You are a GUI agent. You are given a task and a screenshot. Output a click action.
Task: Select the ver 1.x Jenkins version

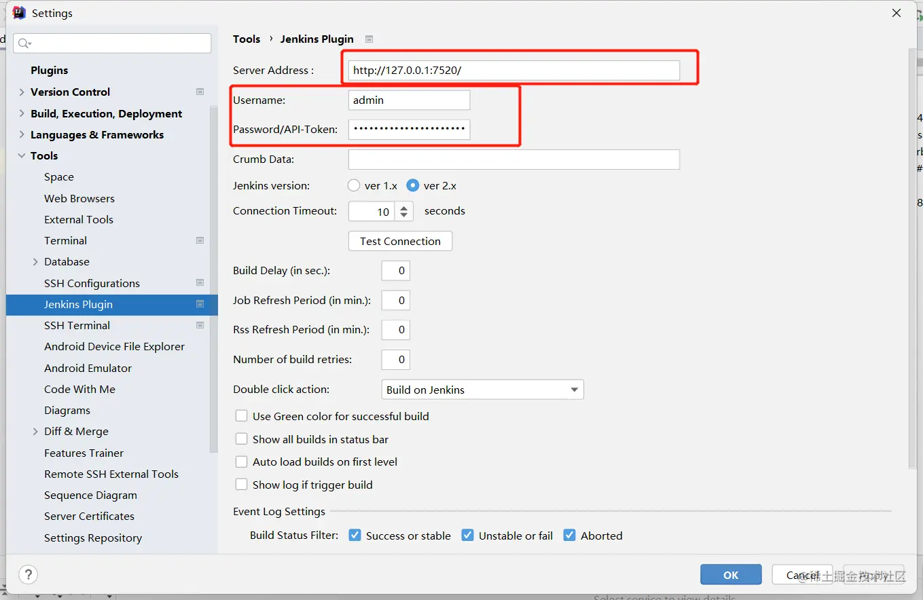pyautogui.click(x=354, y=185)
